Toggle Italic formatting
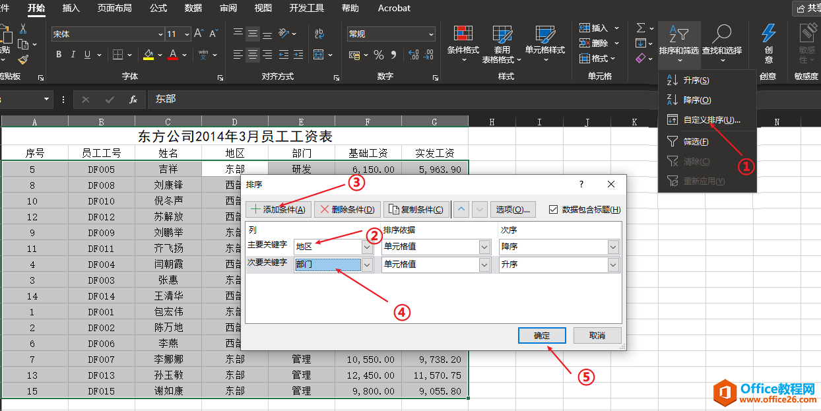Image resolution: width=821 pixels, height=411 pixels. (73, 55)
